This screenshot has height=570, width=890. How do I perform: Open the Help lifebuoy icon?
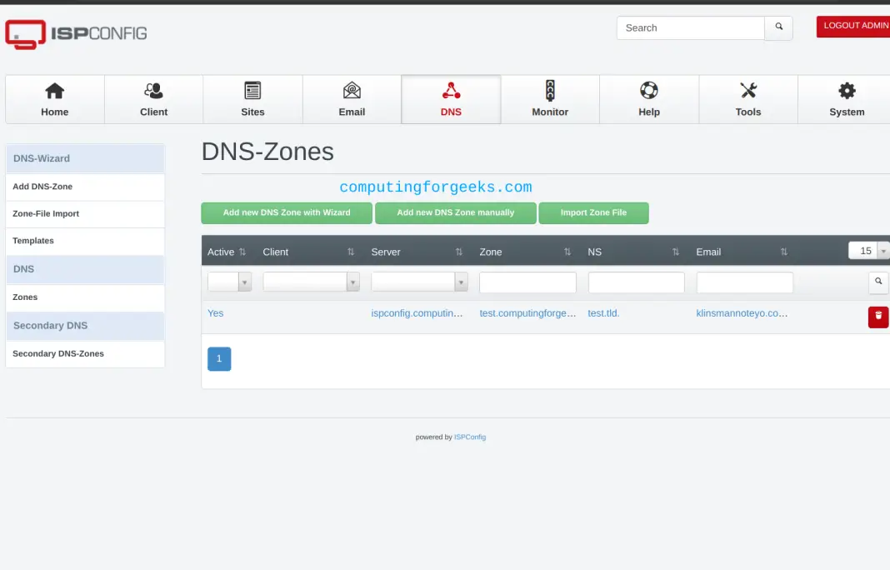(648, 91)
